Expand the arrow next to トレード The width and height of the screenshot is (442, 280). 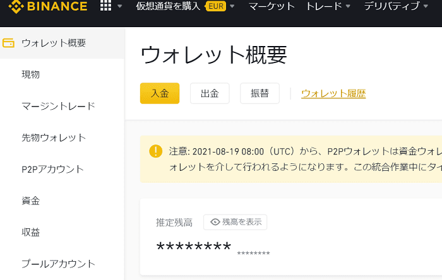(x=348, y=6)
